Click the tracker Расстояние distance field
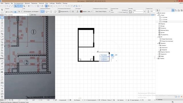The image size is (183, 103). [112, 55]
